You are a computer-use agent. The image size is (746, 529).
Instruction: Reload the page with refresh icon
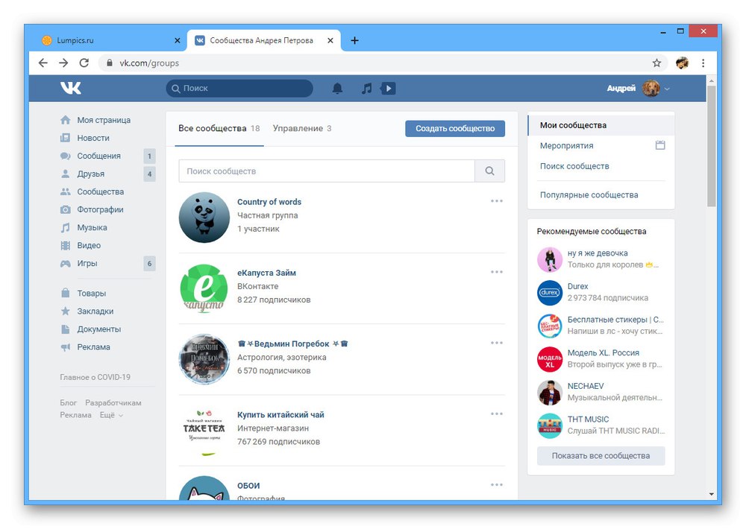pyautogui.click(x=84, y=63)
